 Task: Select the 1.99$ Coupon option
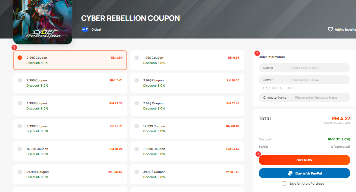[187, 60]
